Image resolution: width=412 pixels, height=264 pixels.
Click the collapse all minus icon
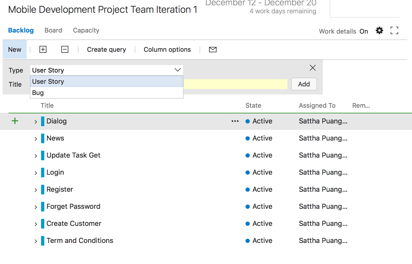coord(65,49)
